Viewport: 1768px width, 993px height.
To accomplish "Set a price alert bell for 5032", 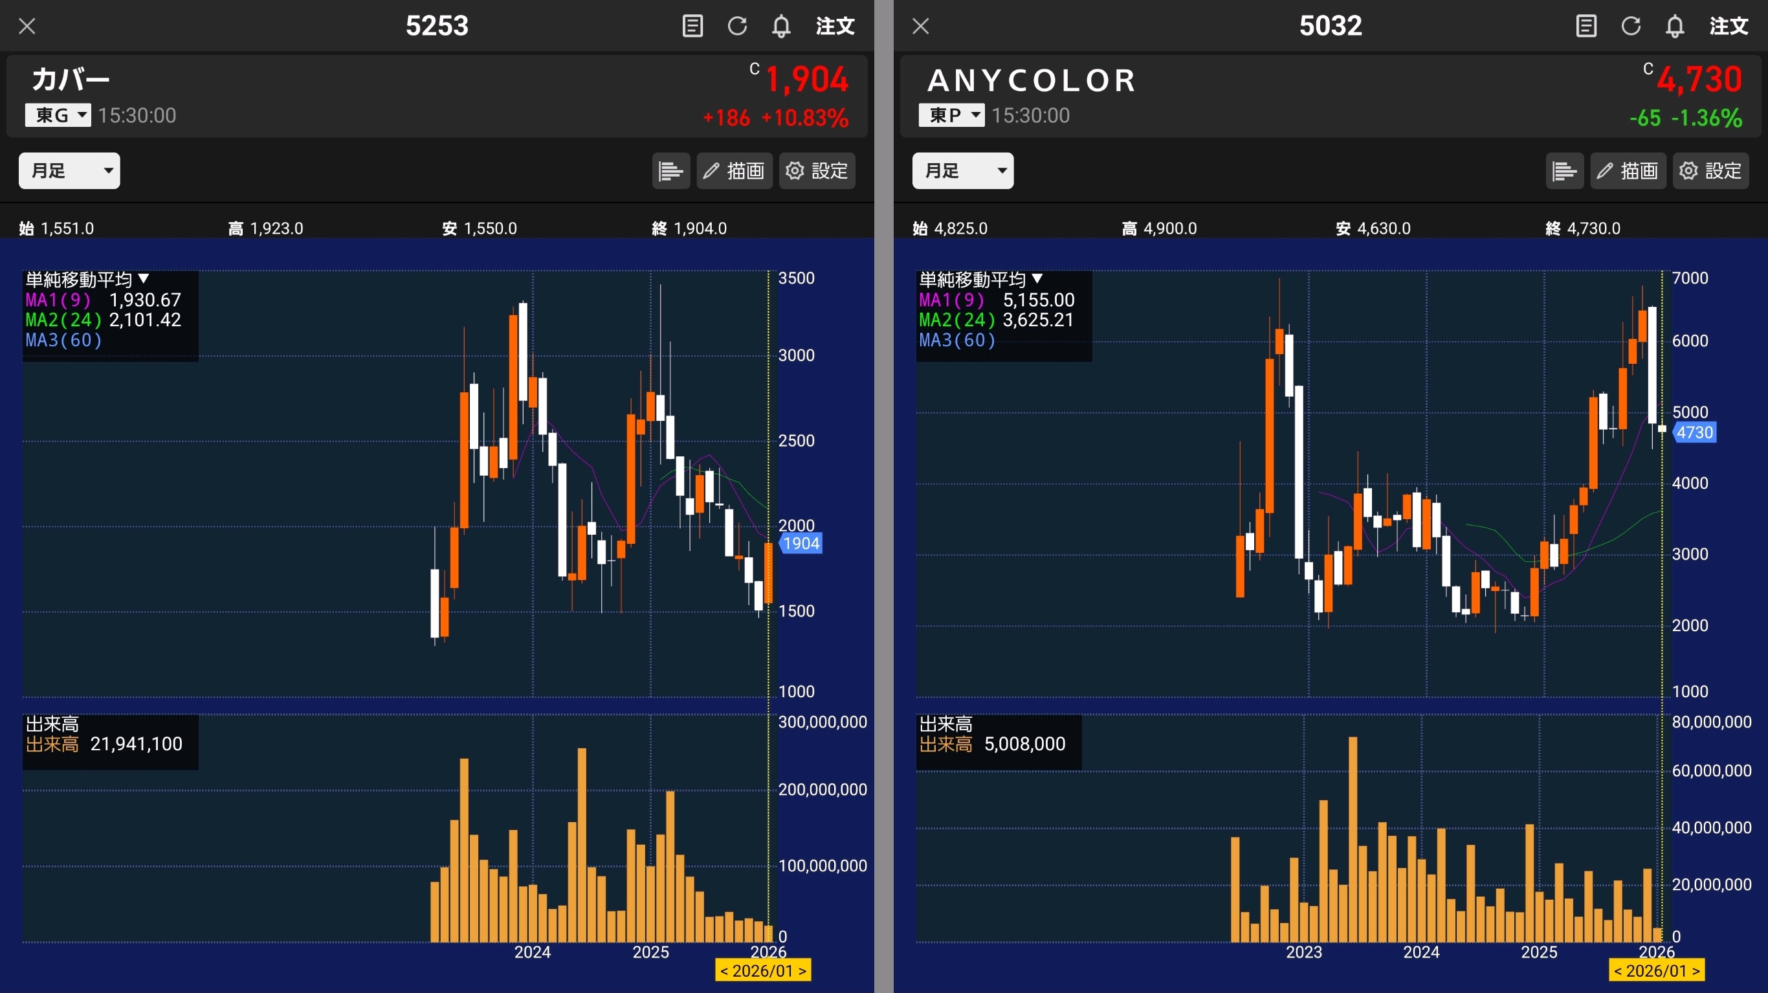I will (x=1675, y=26).
